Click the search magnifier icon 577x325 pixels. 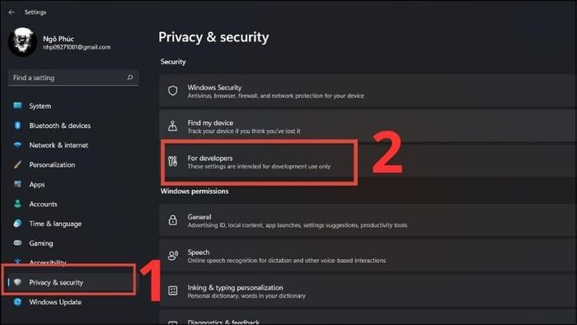130,78
